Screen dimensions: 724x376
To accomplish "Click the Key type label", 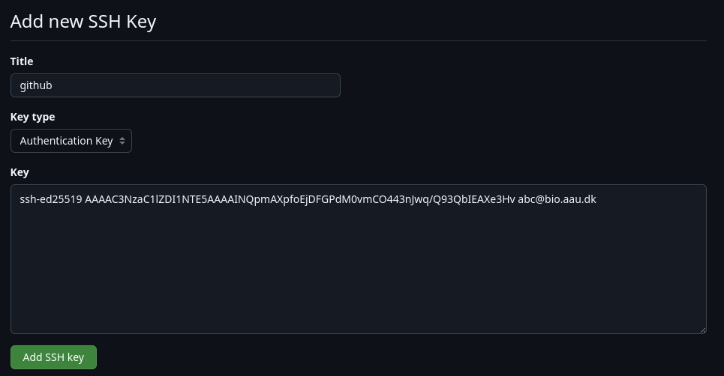I will (33, 117).
